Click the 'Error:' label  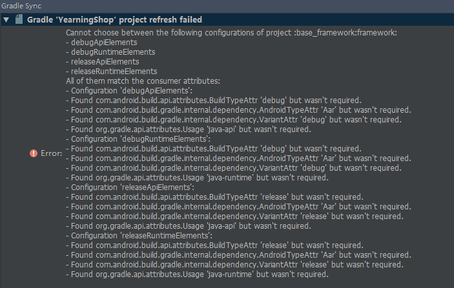pos(50,153)
